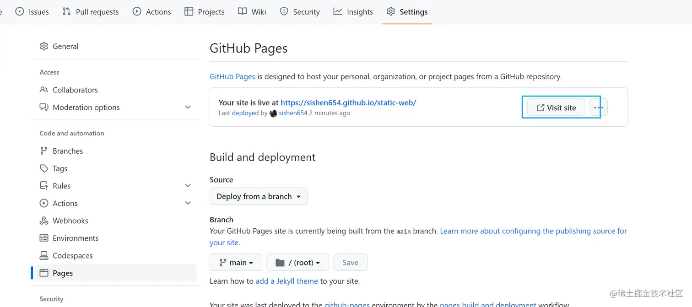
Task: Click the Moderation options comment icon
Action: point(44,107)
